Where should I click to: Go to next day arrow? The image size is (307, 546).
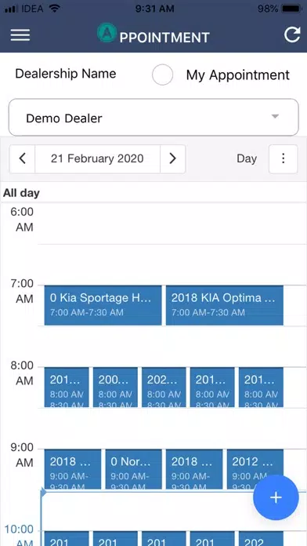click(172, 158)
